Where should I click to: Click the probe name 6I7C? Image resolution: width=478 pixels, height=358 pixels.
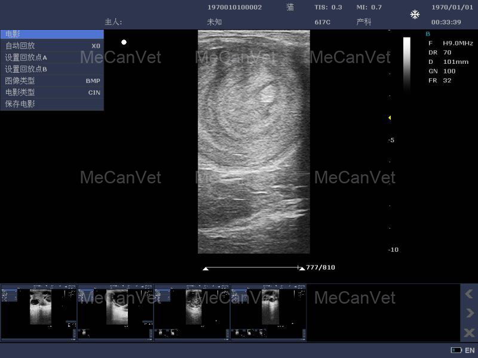[322, 22]
